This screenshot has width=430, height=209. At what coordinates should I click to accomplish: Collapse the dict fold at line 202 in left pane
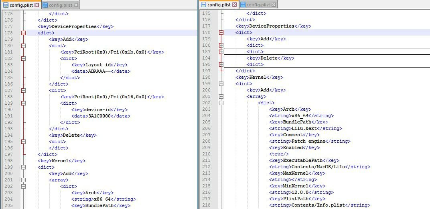[24, 186]
